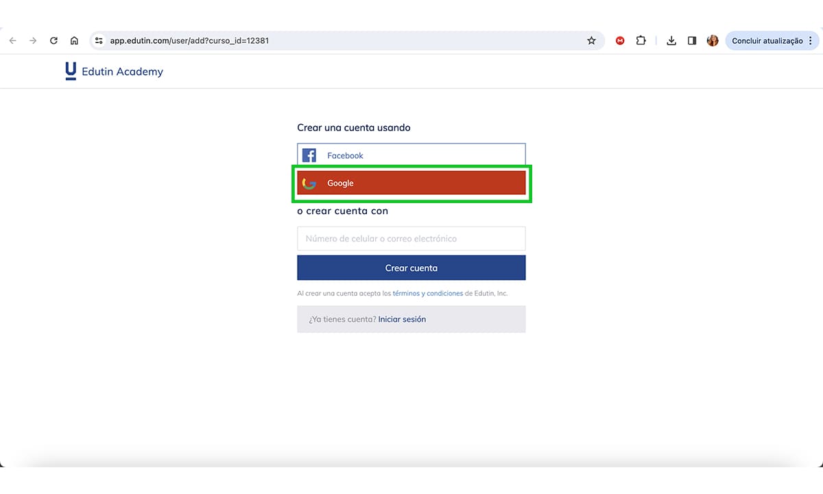This screenshot has width=823, height=494.
Task: Open the Extensions puzzle piece menu
Action: click(x=641, y=40)
